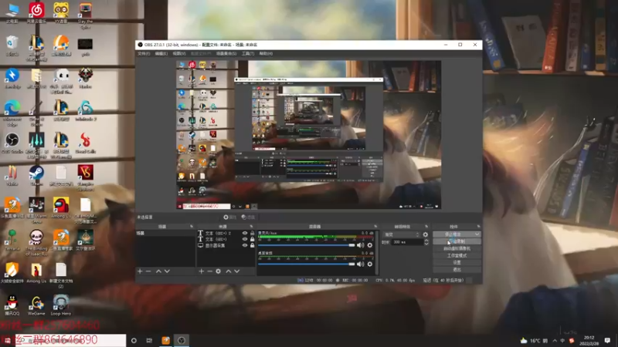Image resolution: width=618 pixels, height=347 pixels.
Task: Increase transition duration with up arrow
Action: (426, 241)
